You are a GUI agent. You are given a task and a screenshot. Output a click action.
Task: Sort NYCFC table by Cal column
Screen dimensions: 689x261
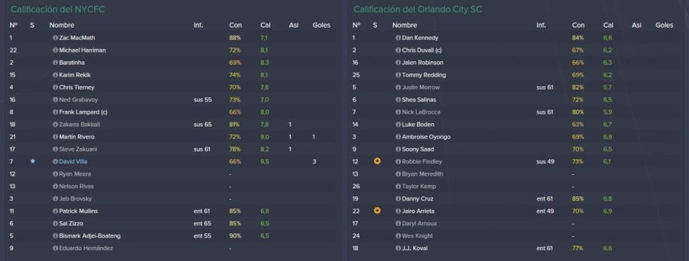pos(265,26)
